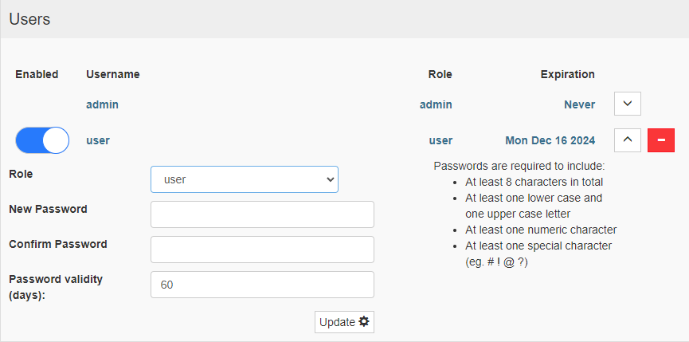The image size is (689, 342).
Task: Select the Password validity days field
Action: pos(262,285)
